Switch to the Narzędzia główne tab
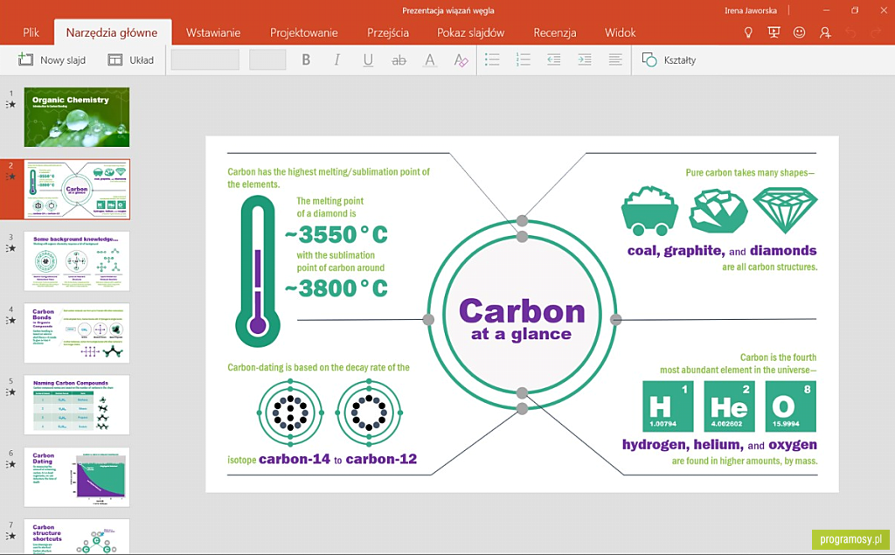Image resolution: width=895 pixels, height=555 pixels. tap(112, 32)
